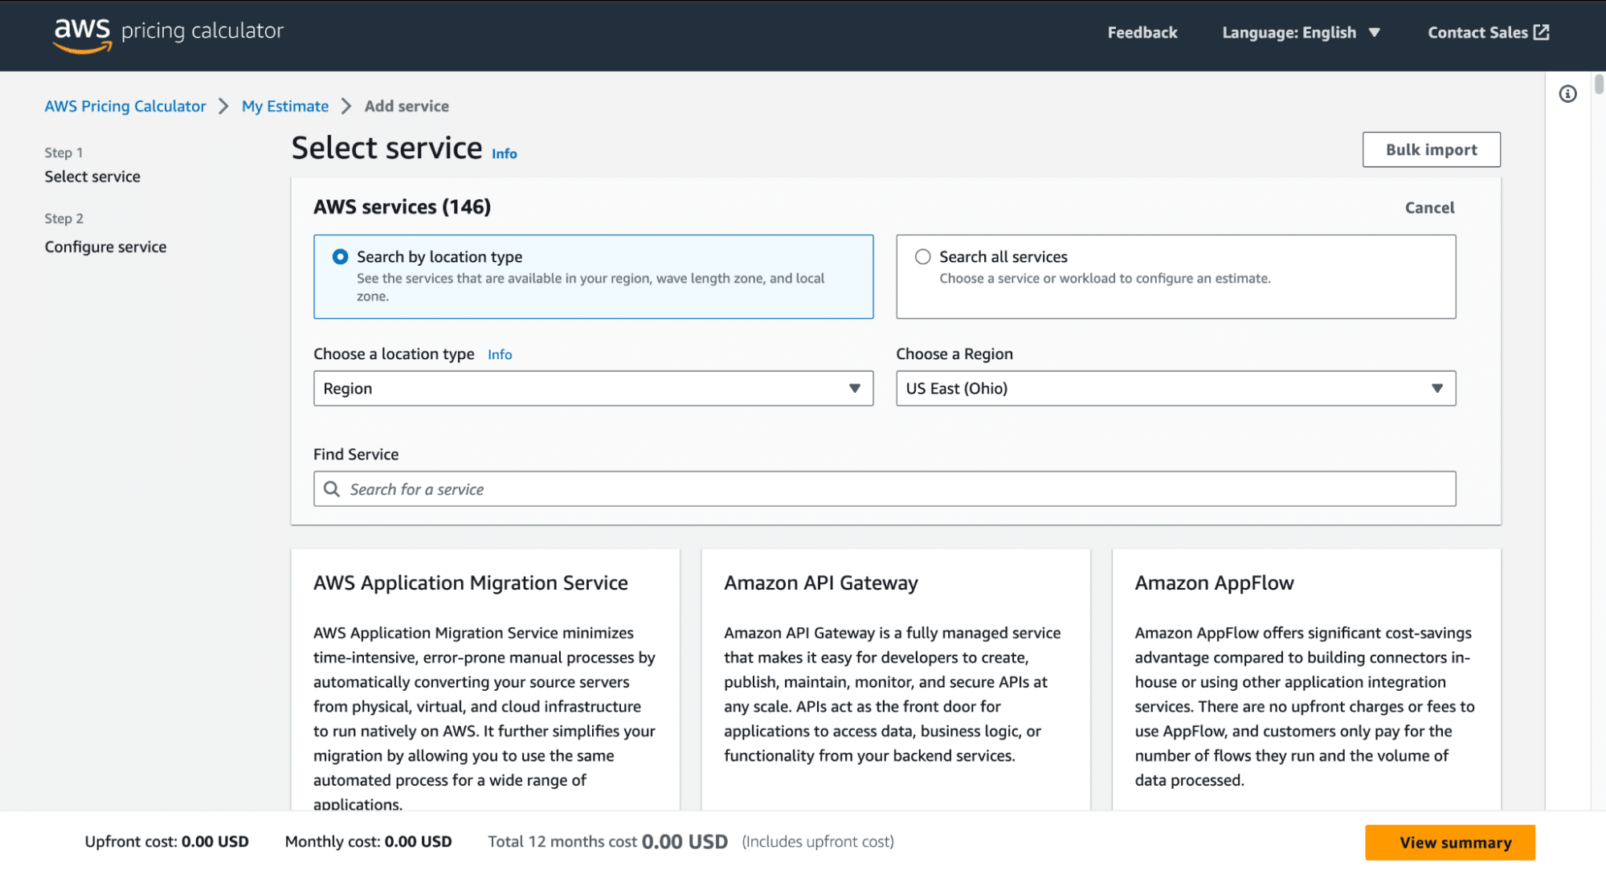Go to AWS Pricing Calculator breadcrumb

125,106
